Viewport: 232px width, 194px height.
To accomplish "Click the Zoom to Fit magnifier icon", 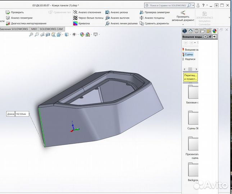I will pyautogui.click(x=31, y=34).
